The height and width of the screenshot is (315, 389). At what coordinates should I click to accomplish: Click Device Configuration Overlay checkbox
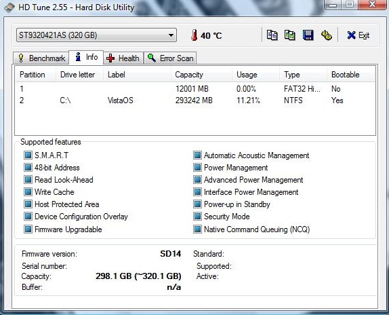pyautogui.click(x=28, y=217)
